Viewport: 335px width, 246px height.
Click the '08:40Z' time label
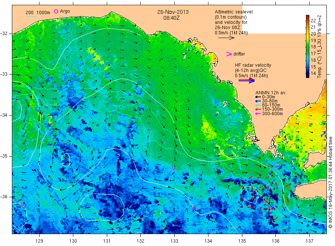tap(172, 18)
